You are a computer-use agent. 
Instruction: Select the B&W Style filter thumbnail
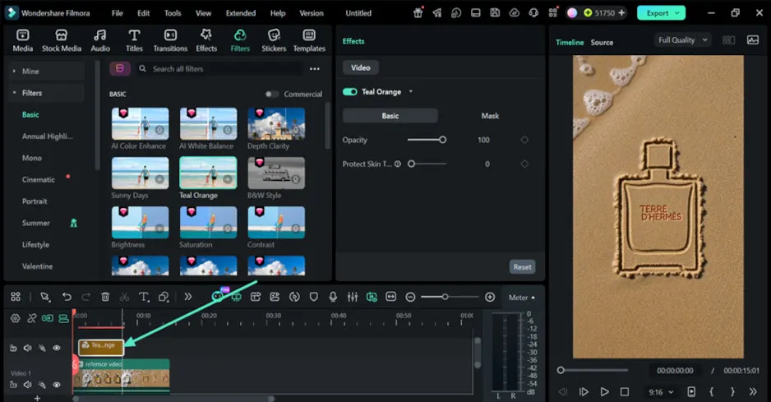click(x=276, y=173)
